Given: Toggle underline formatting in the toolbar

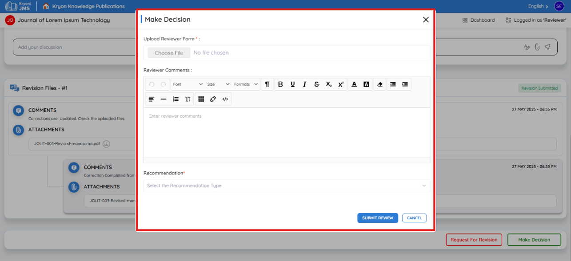Looking at the screenshot, I should pyautogui.click(x=292, y=84).
